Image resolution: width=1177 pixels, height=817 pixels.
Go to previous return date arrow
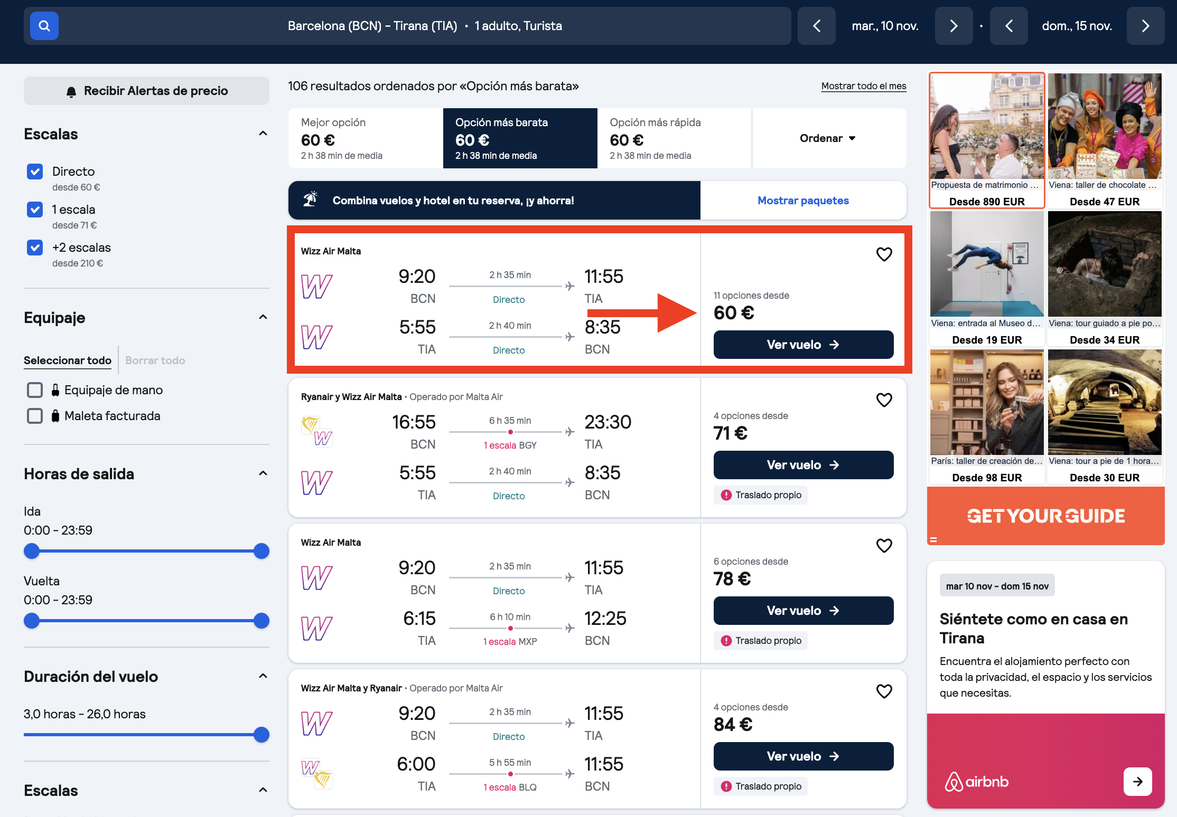1008,26
